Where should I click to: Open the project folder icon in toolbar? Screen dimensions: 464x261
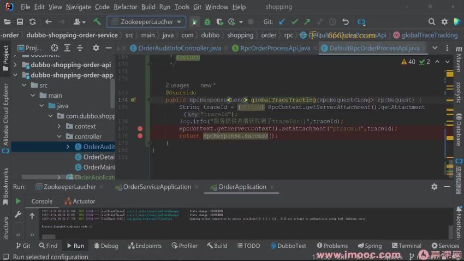[8, 22]
